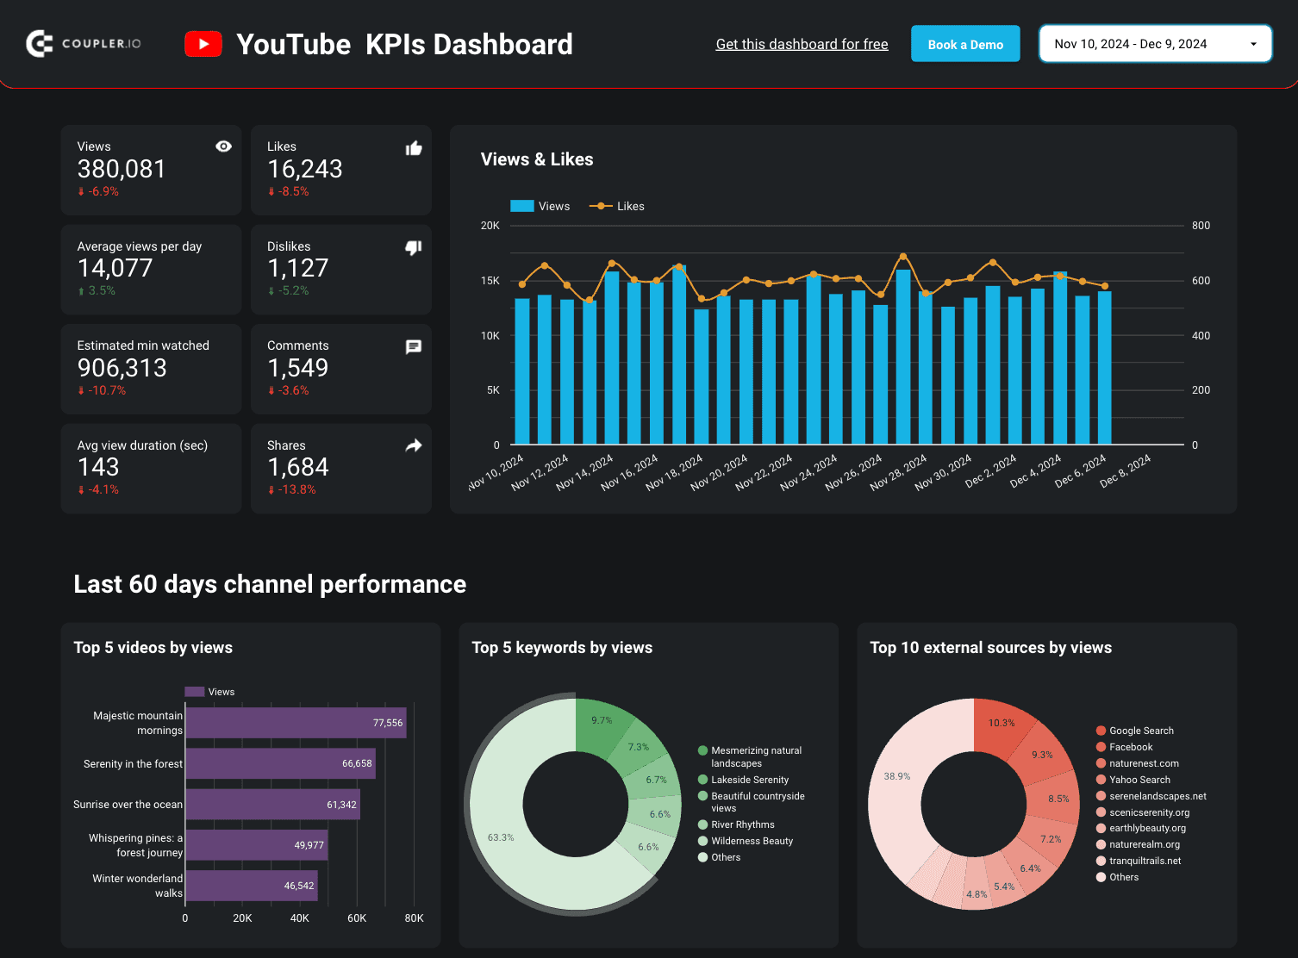Click the thumbs-down icon on Dislikes card
Screen dimensions: 1298x958
click(x=414, y=247)
